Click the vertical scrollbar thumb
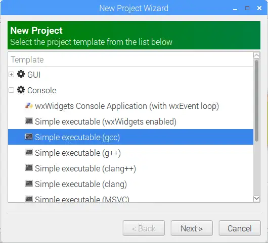 tap(256, 100)
